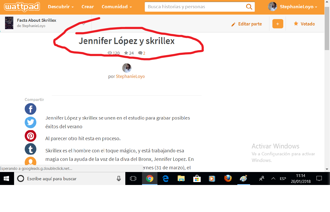This screenshot has height=212, width=330.
Task: Click the Facts About Skrillex story title
Action: (x=37, y=20)
